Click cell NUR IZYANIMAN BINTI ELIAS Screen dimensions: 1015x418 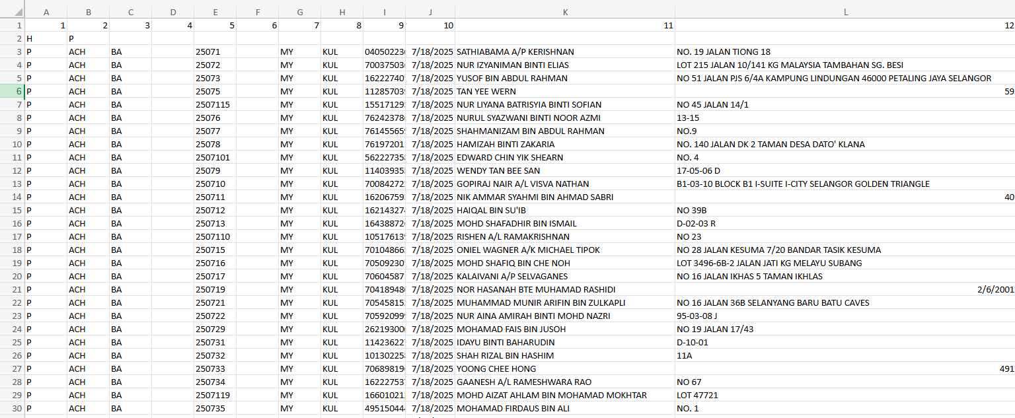point(565,65)
